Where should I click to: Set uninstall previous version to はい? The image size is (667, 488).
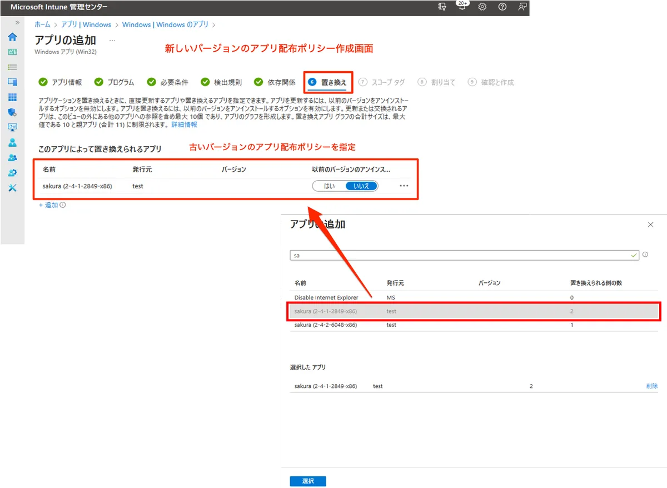coord(329,186)
